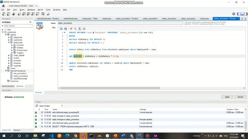Click the Revert button
The height and width of the screenshot is (139, 248).
[240, 97]
